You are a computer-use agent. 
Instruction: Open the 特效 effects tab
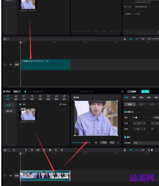coord(40,97)
